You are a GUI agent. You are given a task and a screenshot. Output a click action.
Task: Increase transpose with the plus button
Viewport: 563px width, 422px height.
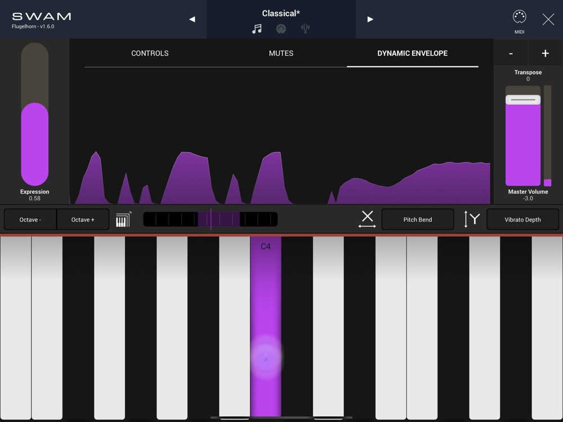545,53
